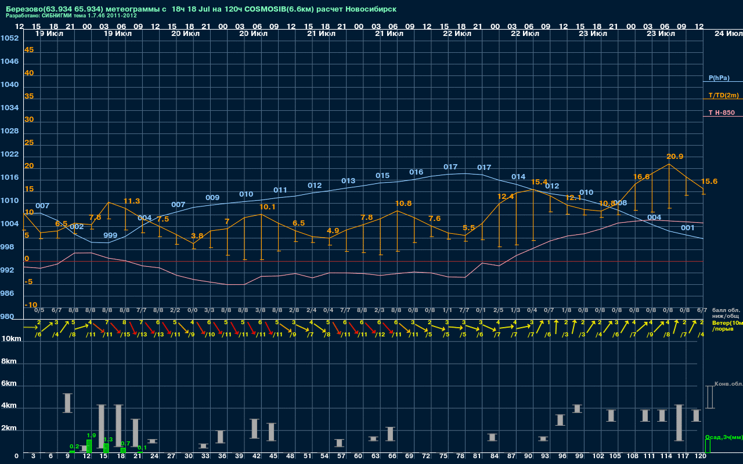Image resolution: width=743 pixels, height=464 pixels.
Task: Click the 6km height axis label
Action: point(10,384)
